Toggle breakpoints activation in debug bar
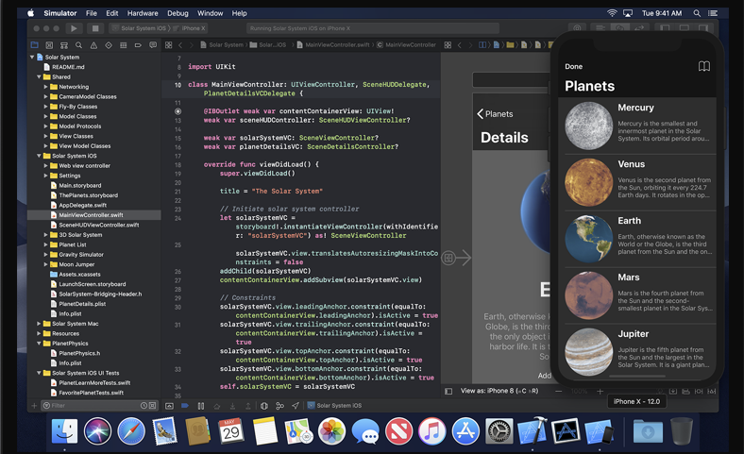744x454 pixels. [x=185, y=406]
